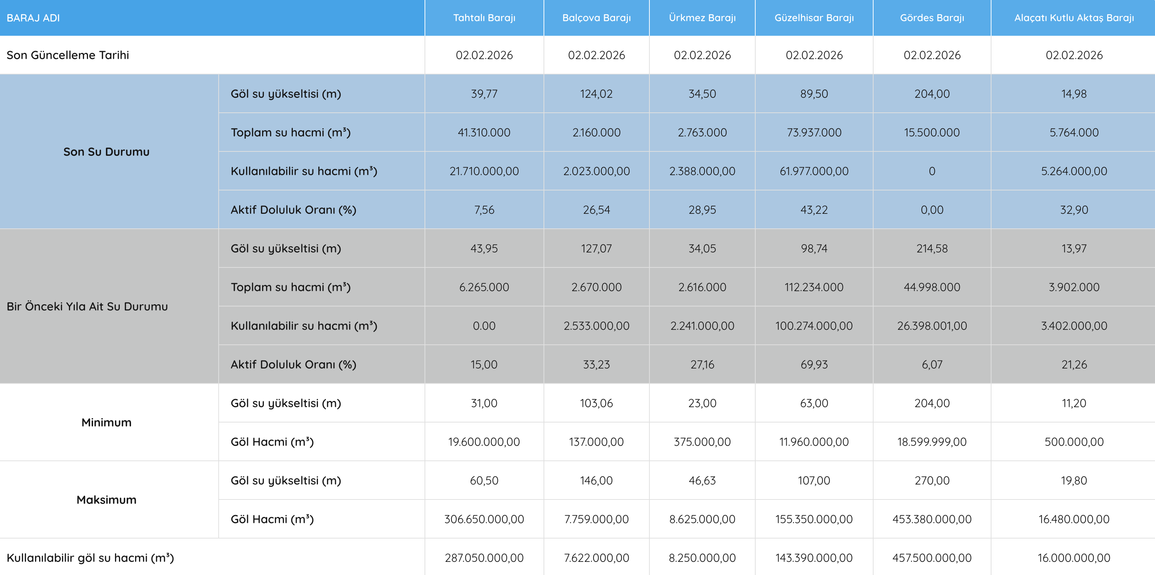
Task: Click the Balçova Barajı column header
Action: (596, 18)
